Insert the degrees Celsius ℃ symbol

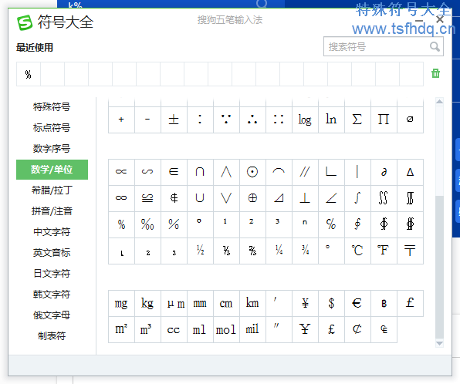(357, 251)
